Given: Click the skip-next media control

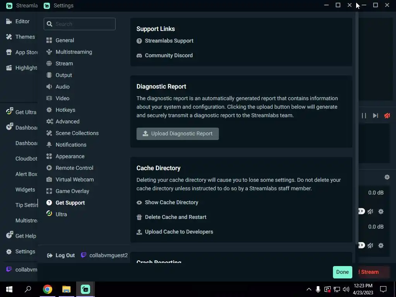Looking at the screenshot, I should (x=375, y=115).
